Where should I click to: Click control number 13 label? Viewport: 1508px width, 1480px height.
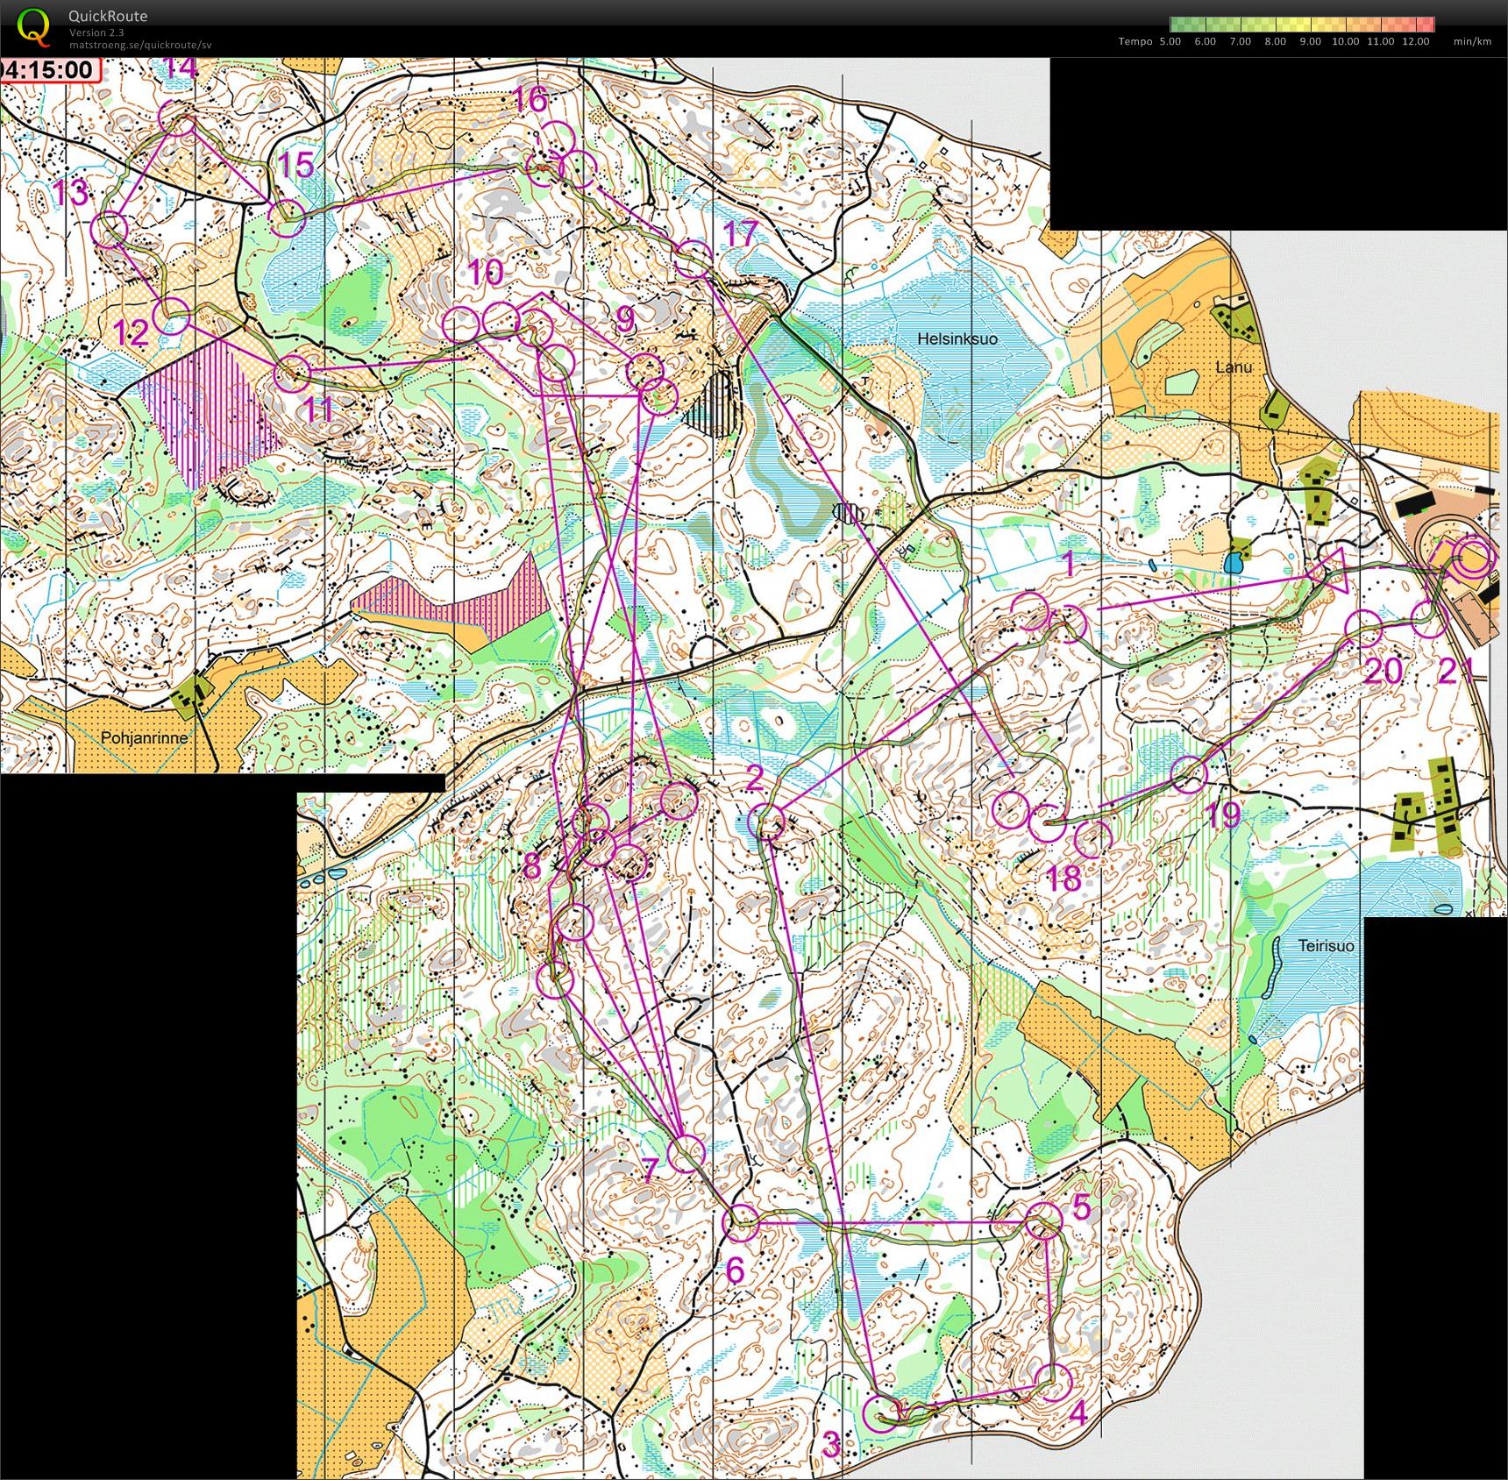[71, 193]
